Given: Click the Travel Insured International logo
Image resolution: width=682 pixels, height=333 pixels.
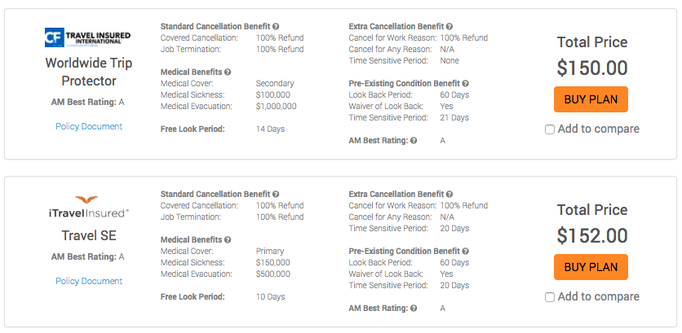Looking at the screenshot, I should pyautogui.click(x=88, y=37).
